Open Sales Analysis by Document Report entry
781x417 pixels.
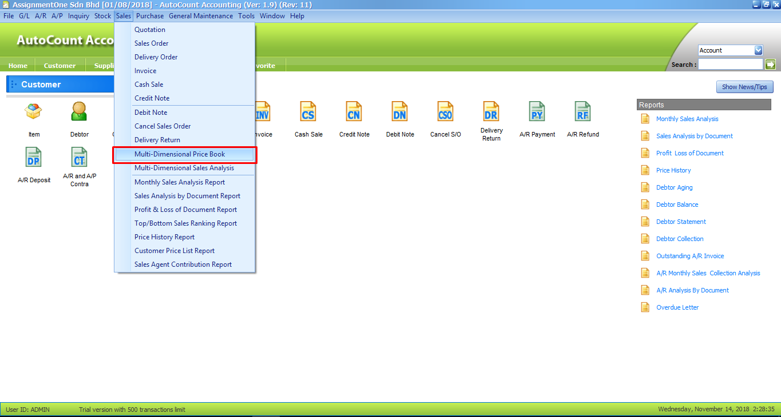[x=184, y=196]
